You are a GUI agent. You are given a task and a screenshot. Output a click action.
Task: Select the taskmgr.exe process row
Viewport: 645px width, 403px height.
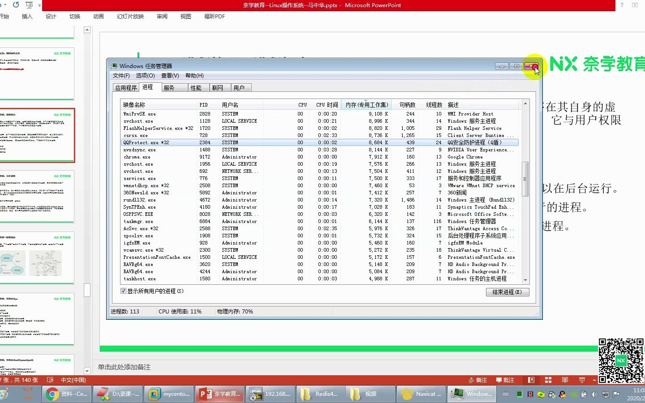tap(319, 221)
